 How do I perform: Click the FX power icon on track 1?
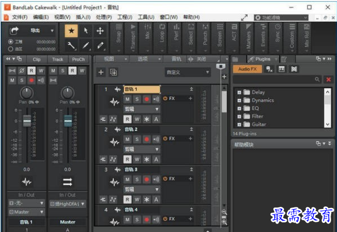tap(165, 98)
